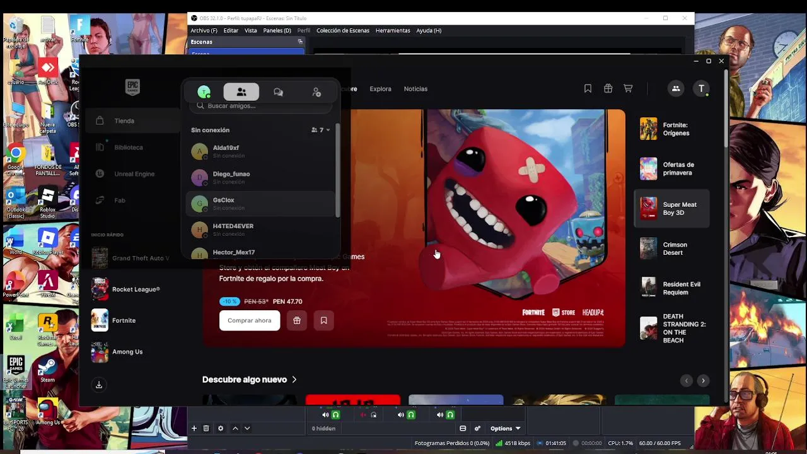Screen dimensions: 807x454
Task: Go to Tienda in Epic sidebar
Action: 131,120
